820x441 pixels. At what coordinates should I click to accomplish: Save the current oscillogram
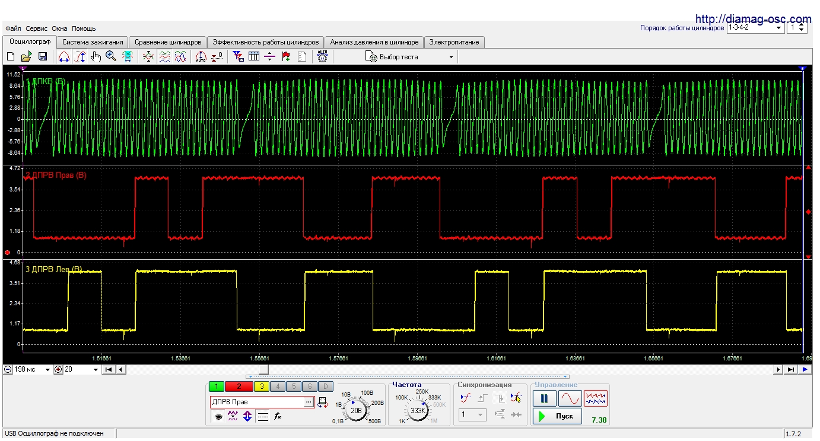click(43, 57)
